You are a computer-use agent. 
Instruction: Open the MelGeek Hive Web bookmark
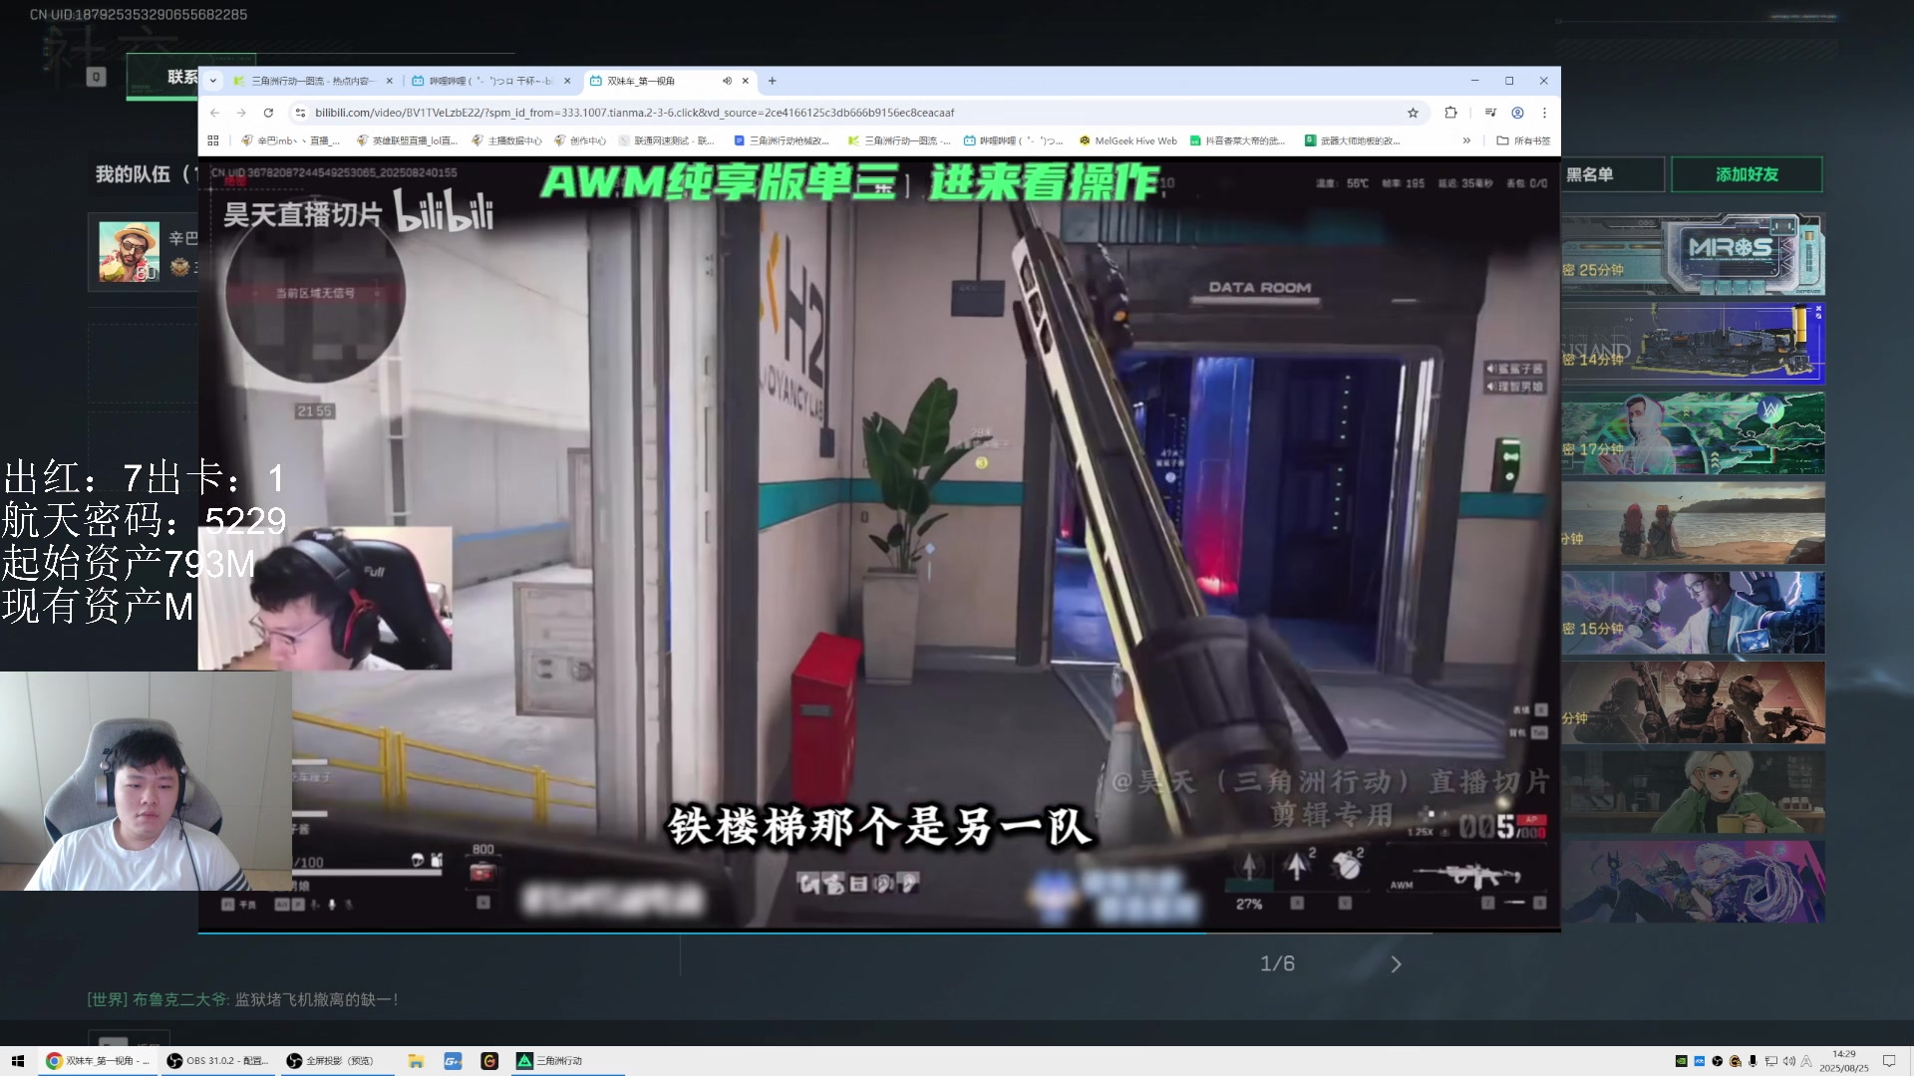(1128, 140)
